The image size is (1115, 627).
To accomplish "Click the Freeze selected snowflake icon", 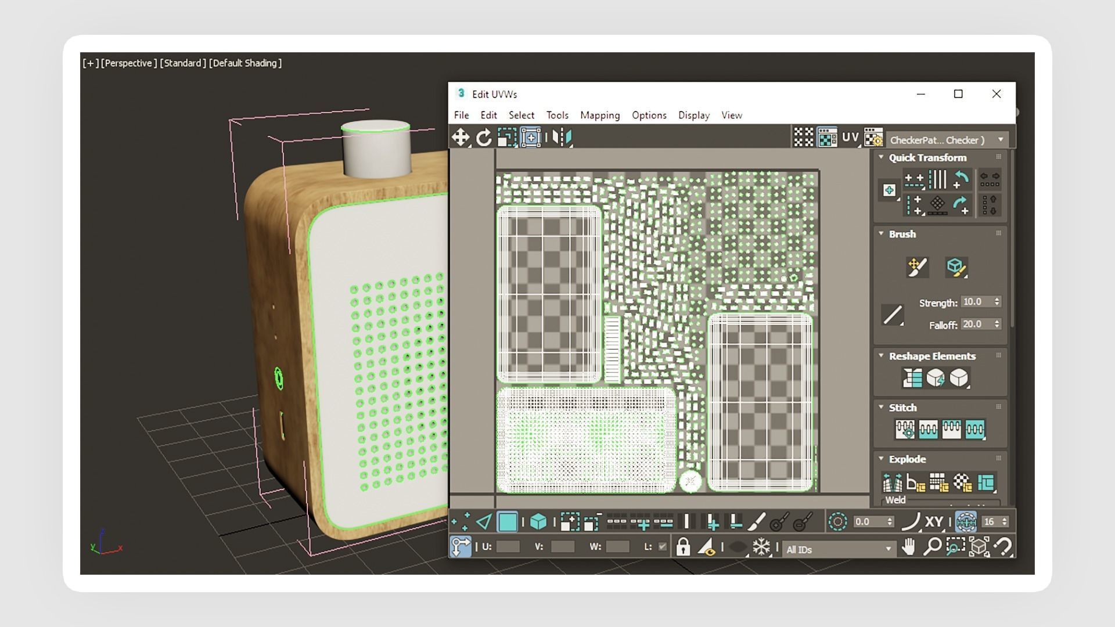I will tap(761, 547).
